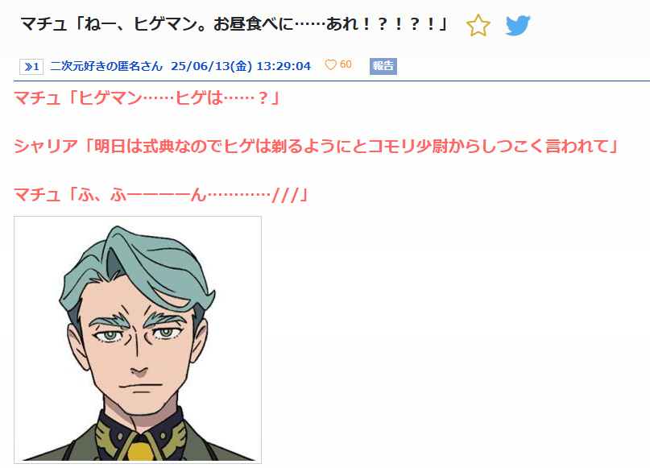
Task: Open post number 1 anchor link
Action: click(31, 66)
